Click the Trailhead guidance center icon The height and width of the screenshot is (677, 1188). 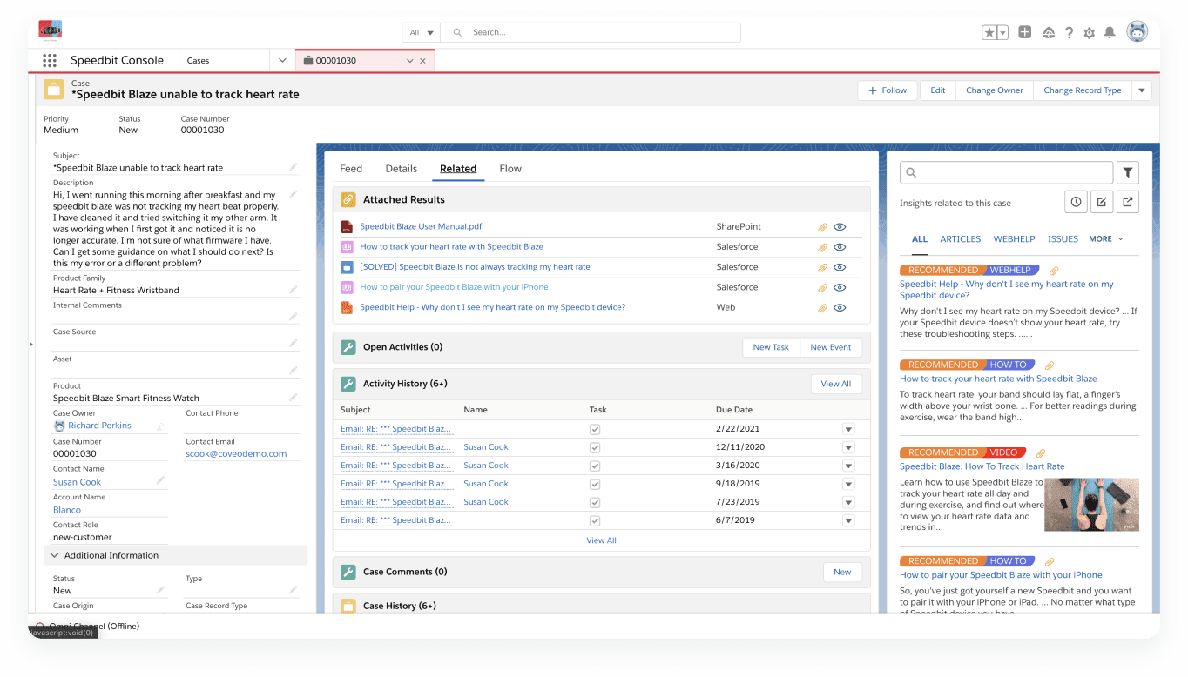point(1049,32)
